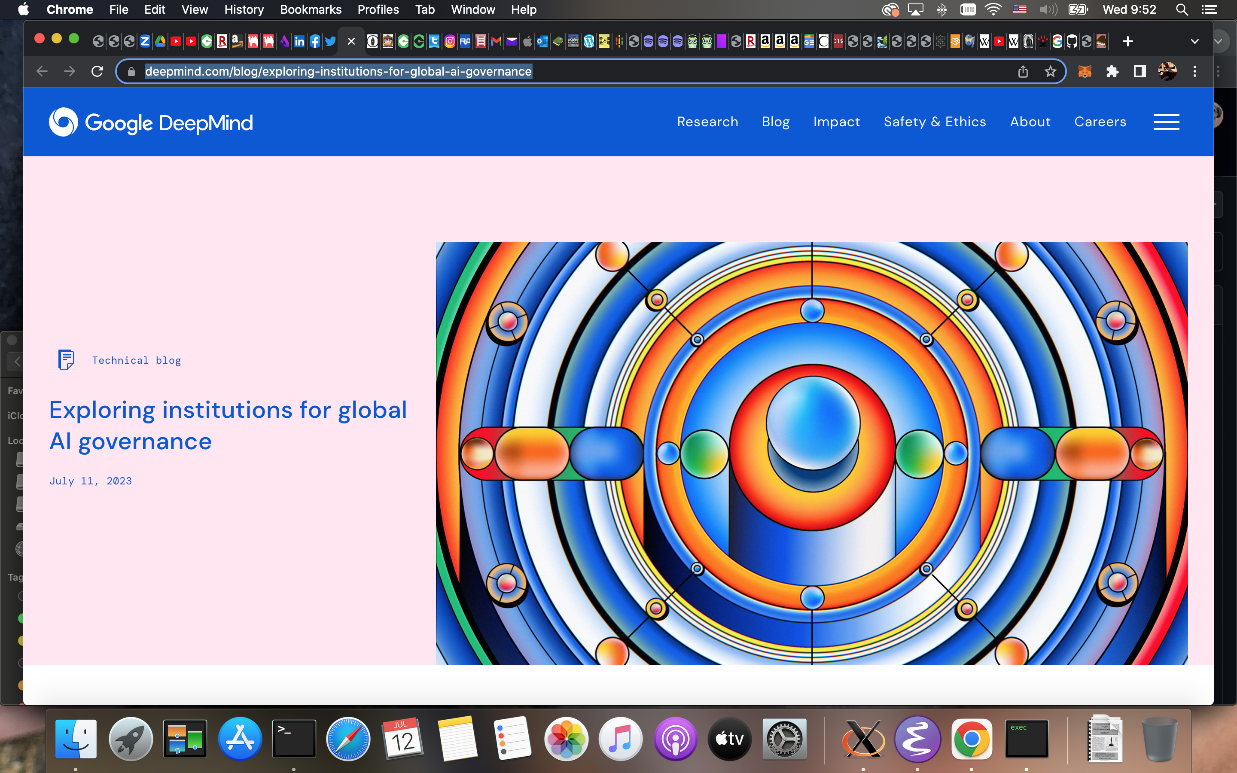The height and width of the screenshot is (773, 1237).
Task: Open the MetaMask fox extension
Action: coord(1085,72)
